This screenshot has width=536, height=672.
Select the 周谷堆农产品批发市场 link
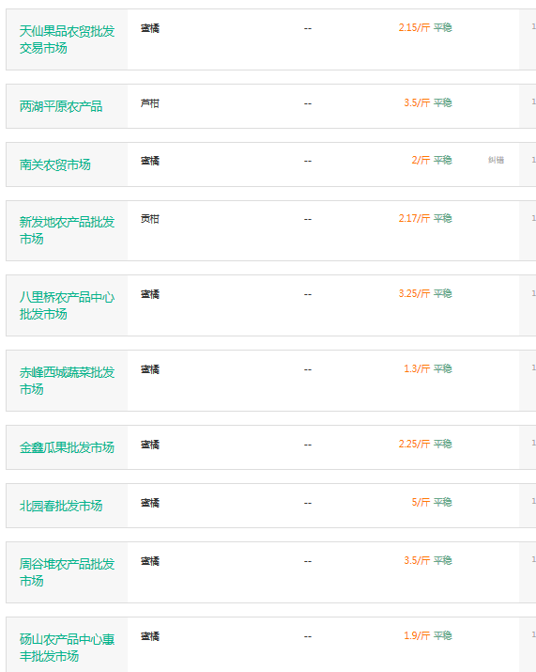coord(67,572)
